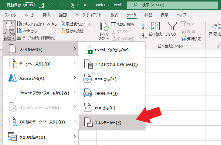Click the クリア filter button

tap(188, 24)
